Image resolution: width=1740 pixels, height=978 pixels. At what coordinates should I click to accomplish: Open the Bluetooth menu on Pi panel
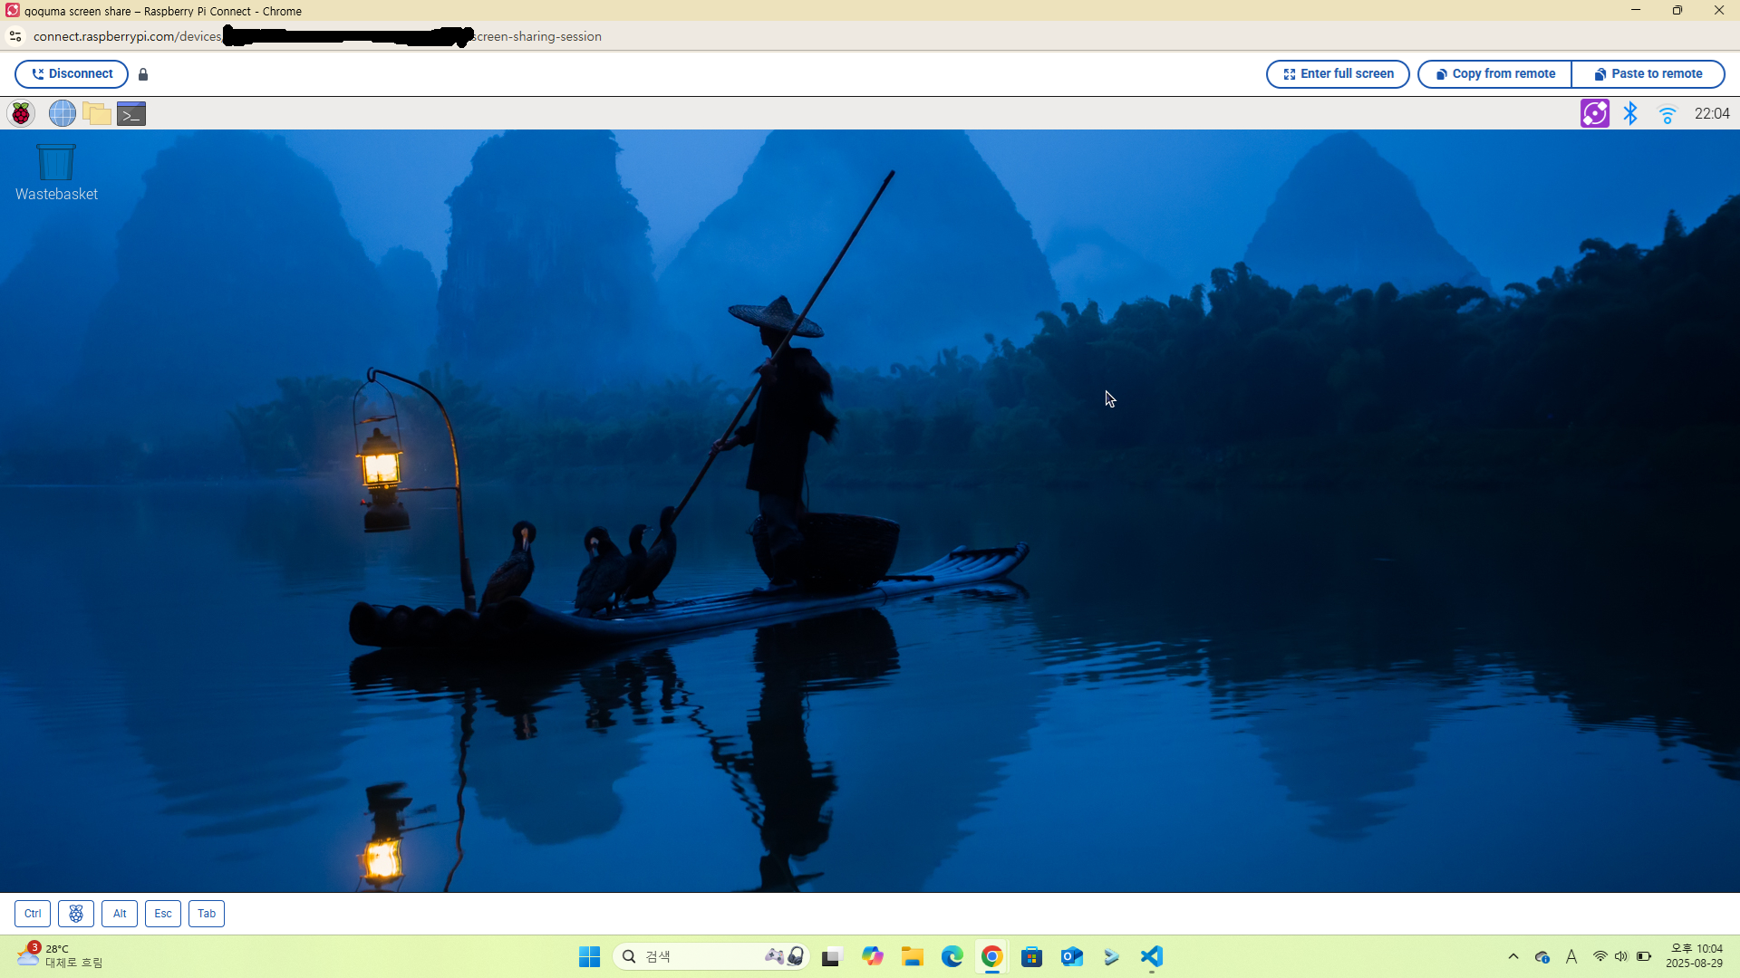(x=1630, y=113)
